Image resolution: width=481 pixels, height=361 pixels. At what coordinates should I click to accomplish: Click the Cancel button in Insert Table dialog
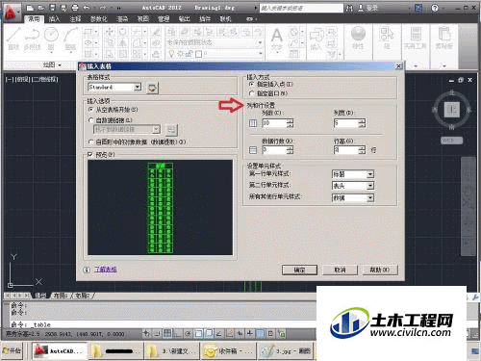[x=340, y=270]
